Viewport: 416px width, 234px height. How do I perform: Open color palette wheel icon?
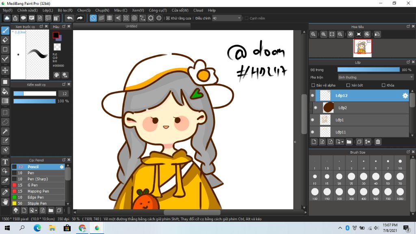pos(56,75)
